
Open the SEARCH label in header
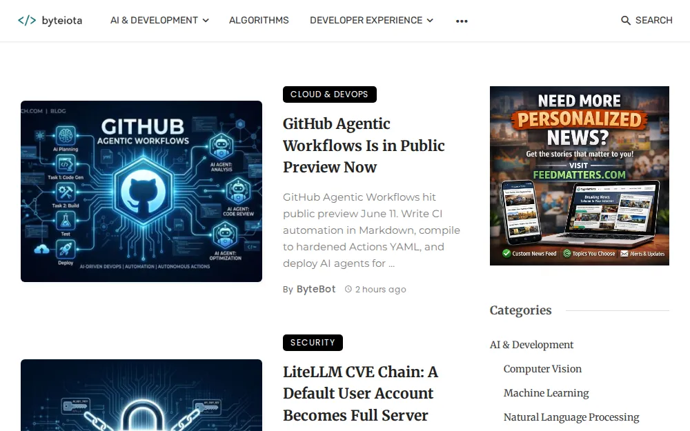[x=653, y=20]
